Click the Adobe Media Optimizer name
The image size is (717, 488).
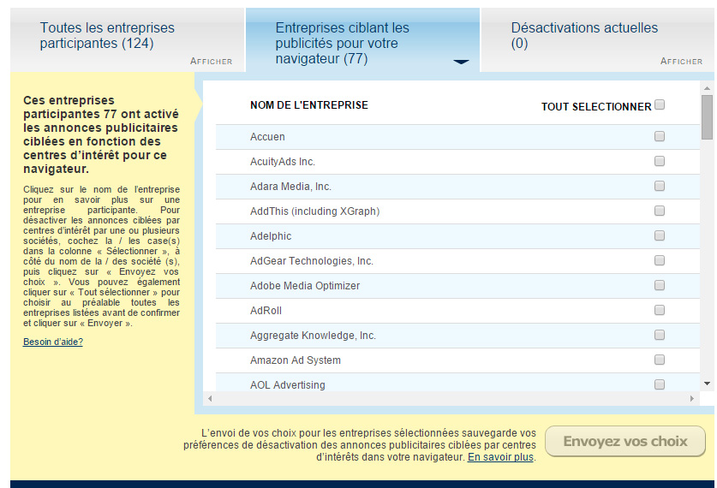point(305,286)
